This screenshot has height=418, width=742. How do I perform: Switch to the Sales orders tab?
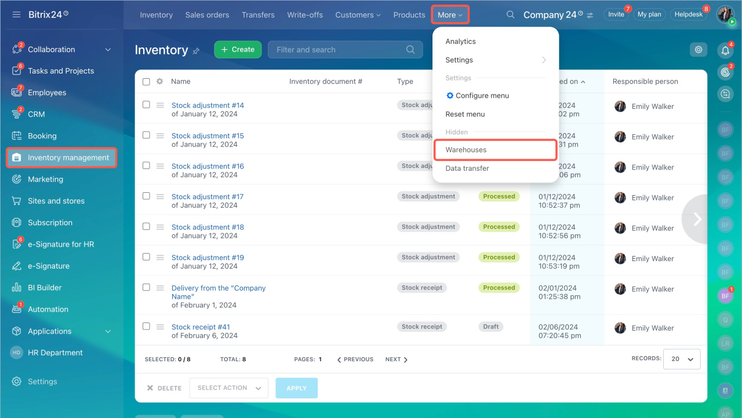207,15
